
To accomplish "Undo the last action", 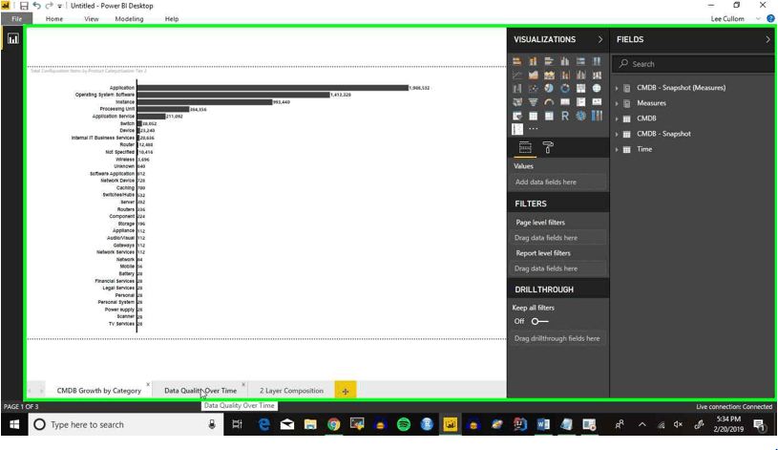I will pyautogui.click(x=36, y=6).
